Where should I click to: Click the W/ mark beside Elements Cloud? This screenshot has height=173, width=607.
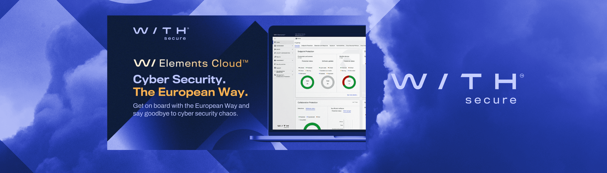tap(144, 63)
